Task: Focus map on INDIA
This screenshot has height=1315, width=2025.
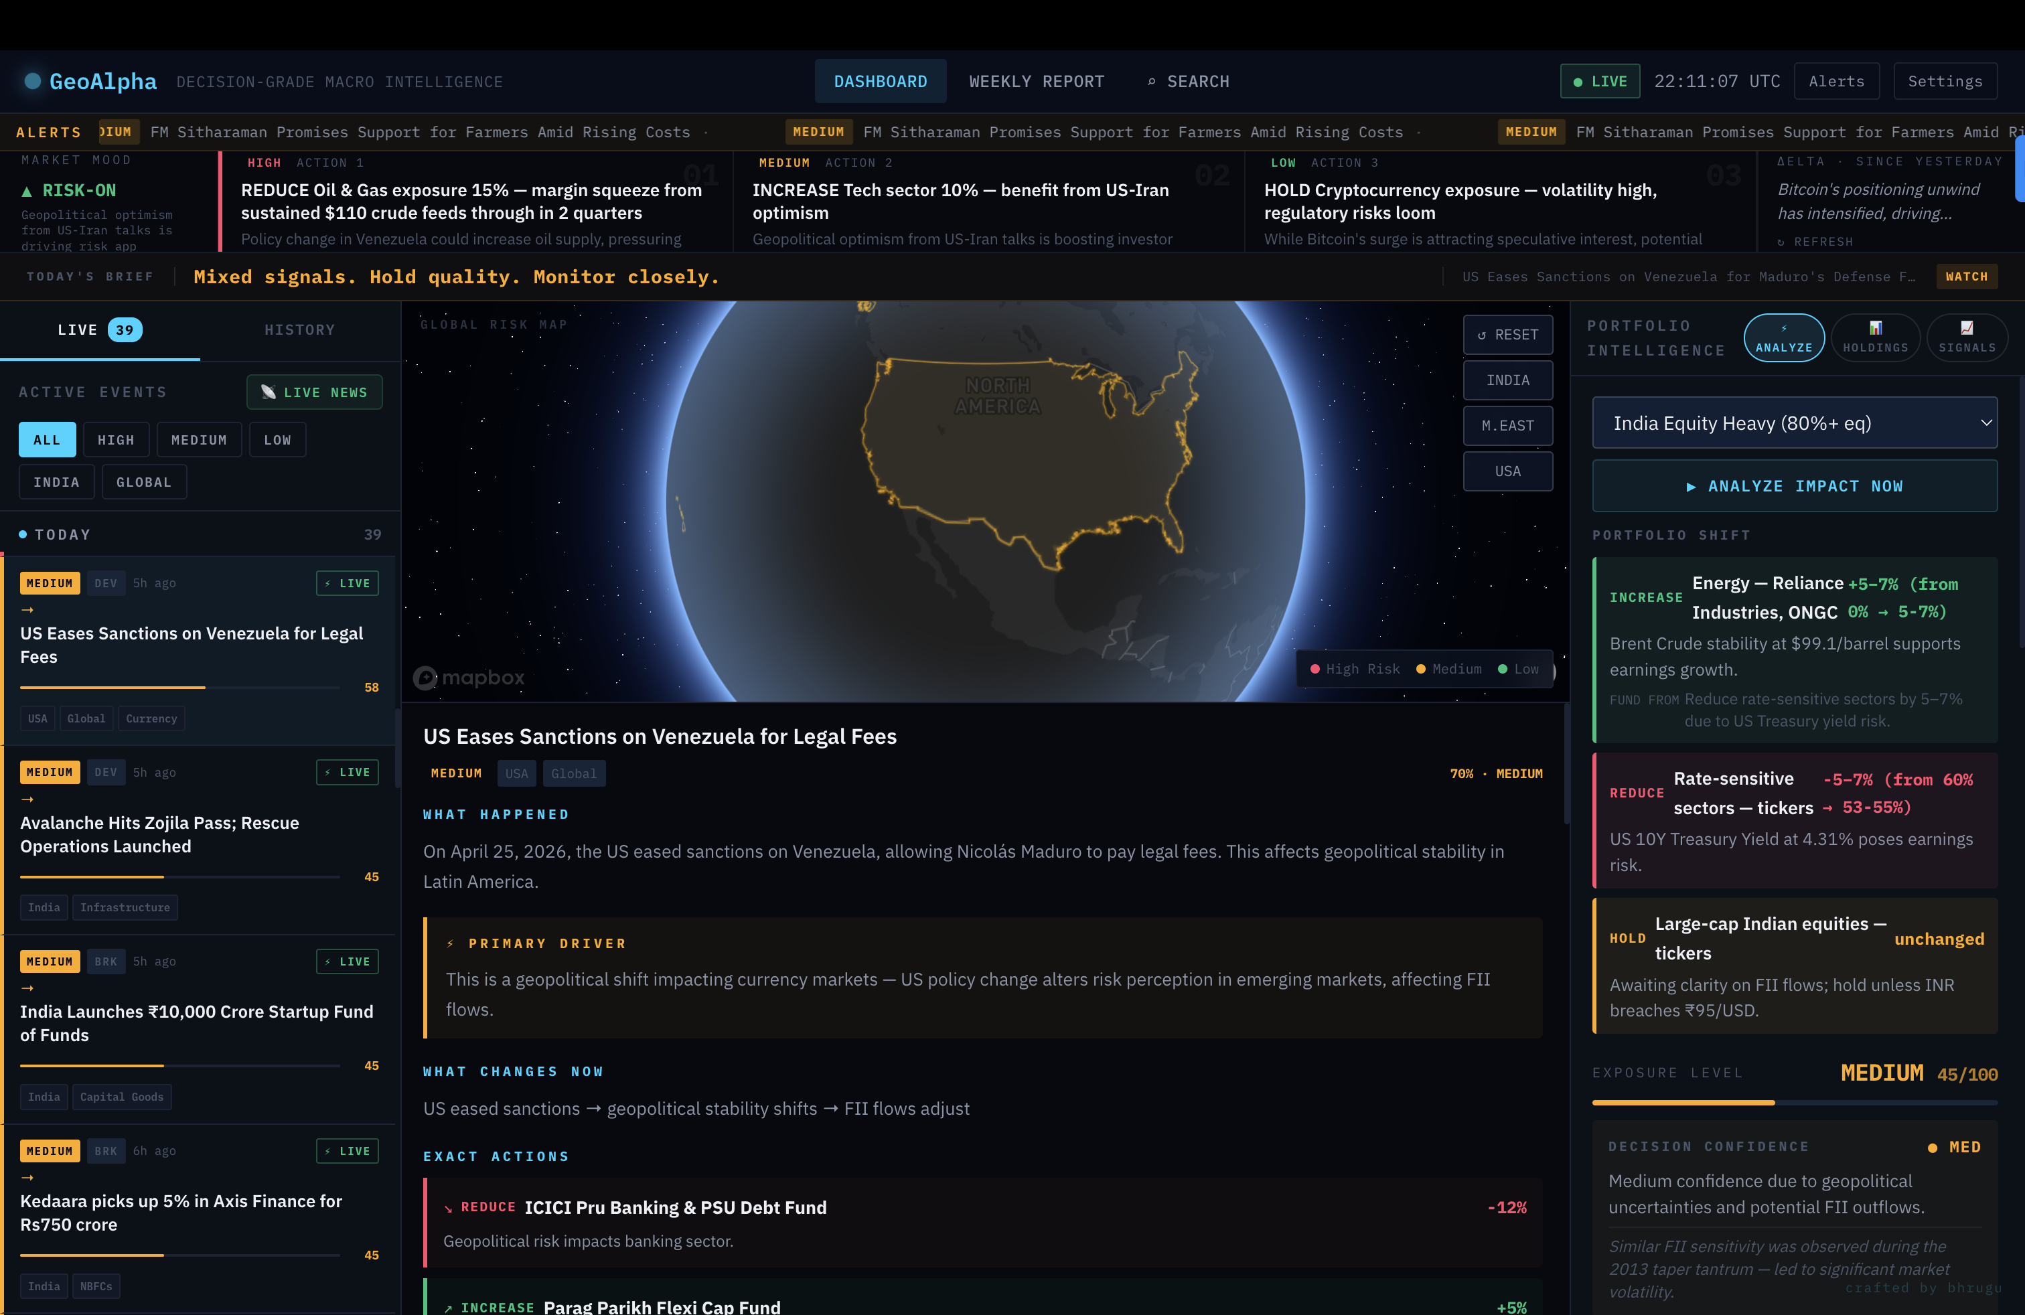Action: pyautogui.click(x=1507, y=380)
